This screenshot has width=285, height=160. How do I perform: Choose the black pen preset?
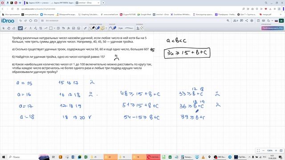tap(93, 28)
